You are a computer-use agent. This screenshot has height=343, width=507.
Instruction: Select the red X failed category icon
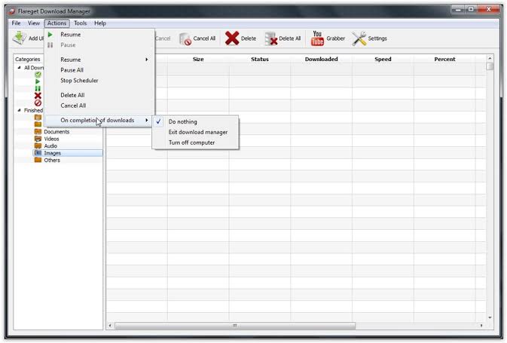pyautogui.click(x=38, y=96)
